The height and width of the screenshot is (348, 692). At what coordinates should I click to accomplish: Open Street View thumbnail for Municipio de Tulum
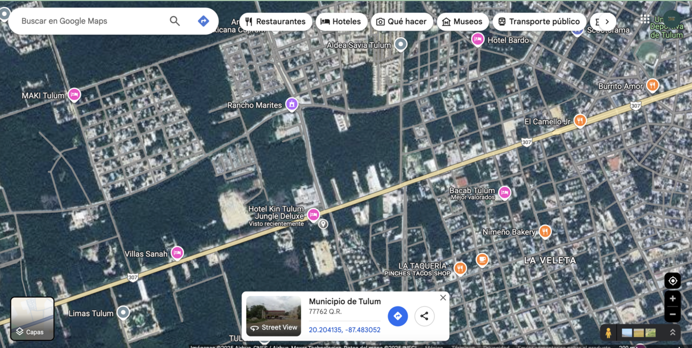(x=273, y=316)
